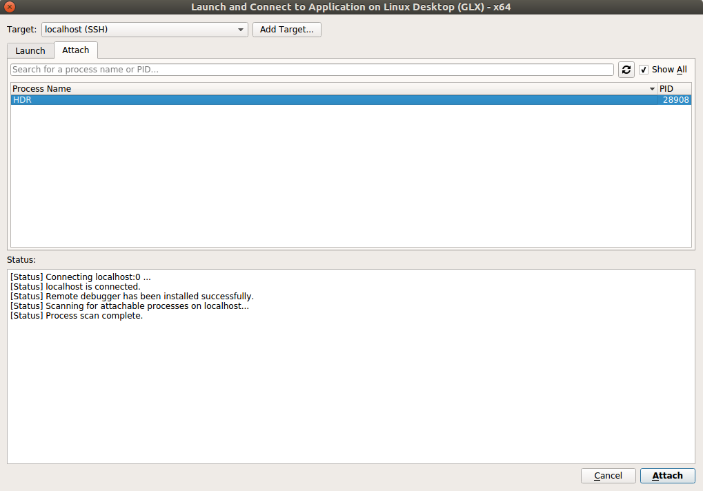Focus the process name or PID search field
The image size is (703, 491).
312,70
